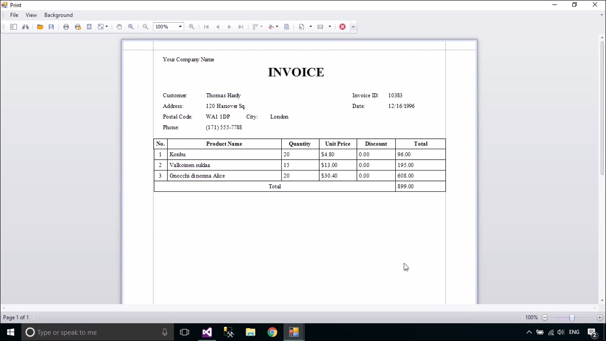Image resolution: width=606 pixels, height=341 pixels.
Task: Click the vertical scrollbar thumb
Action: [x=602, y=108]
